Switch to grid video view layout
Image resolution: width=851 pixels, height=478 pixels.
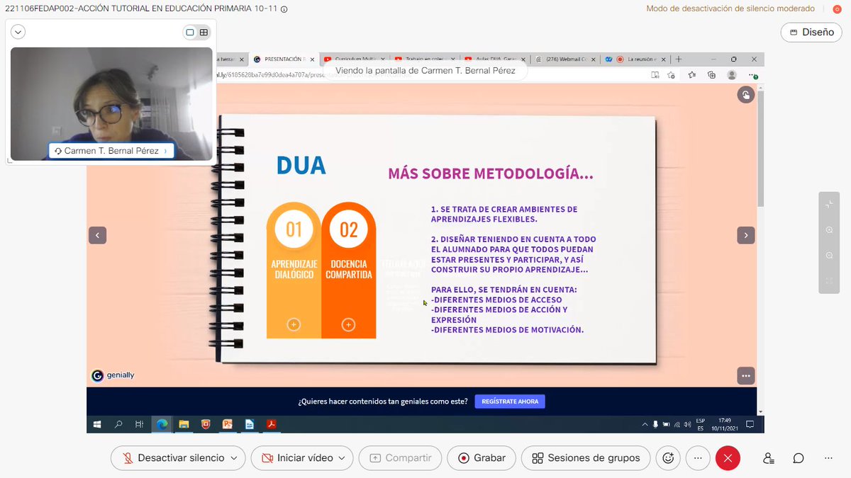tap(204, 32)
